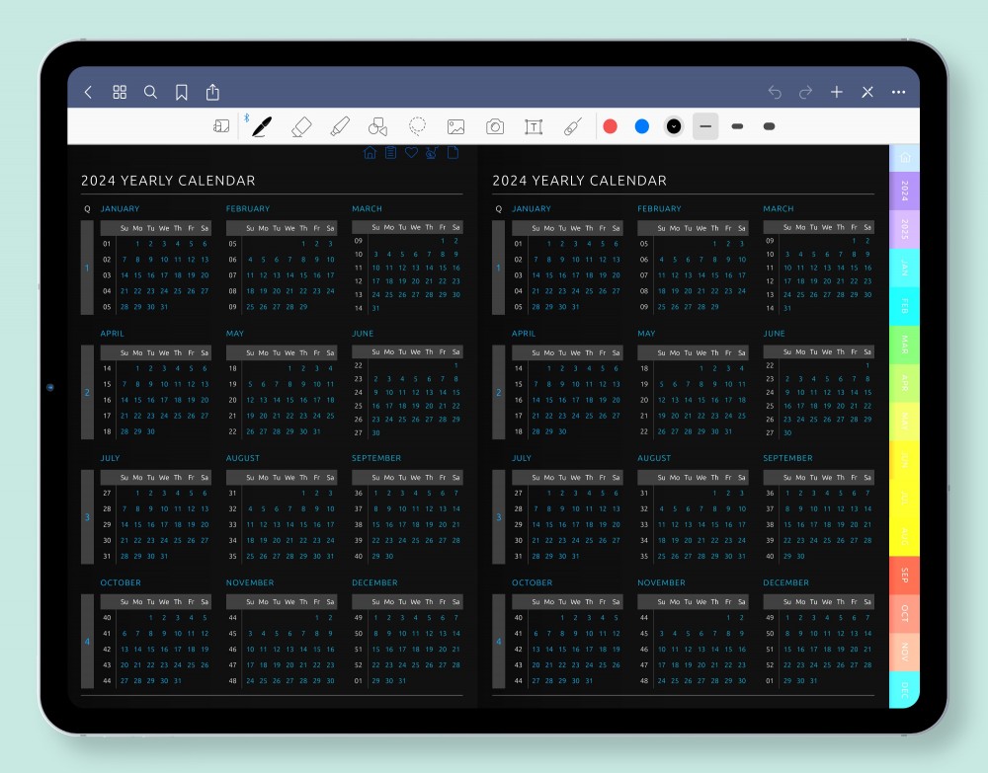Jump to quarter 1 on the left page
988x773 pixels.
point(87,268)
